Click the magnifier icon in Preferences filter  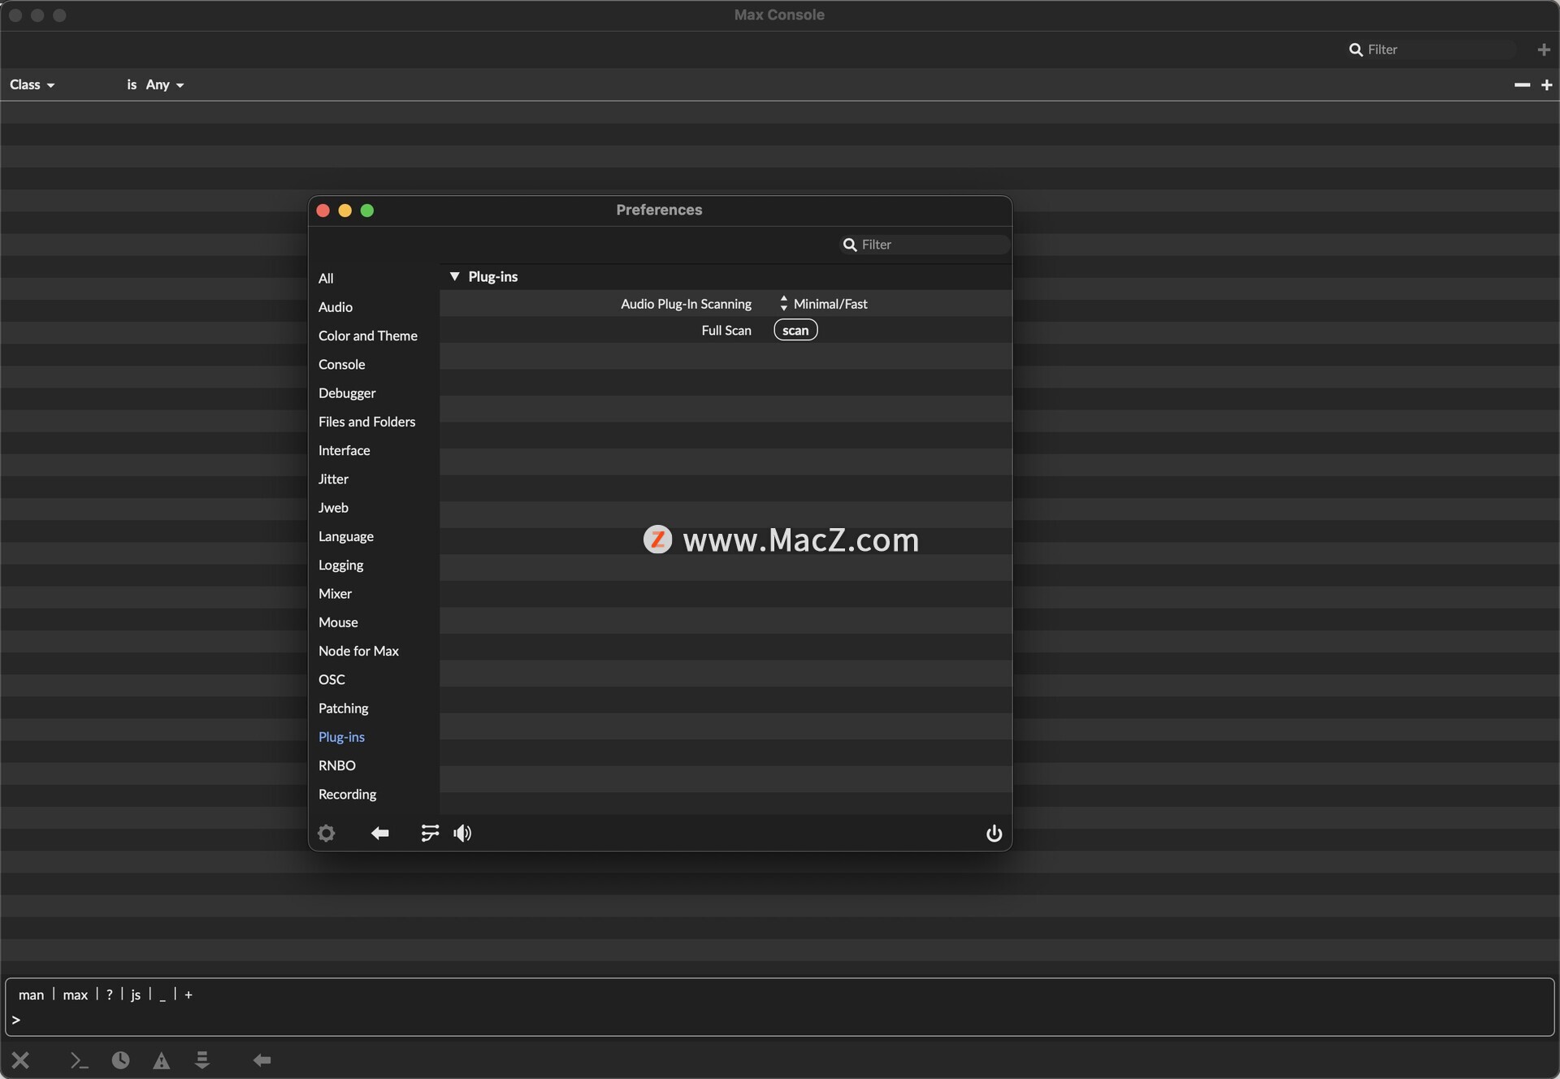click(x=850, y=245)
